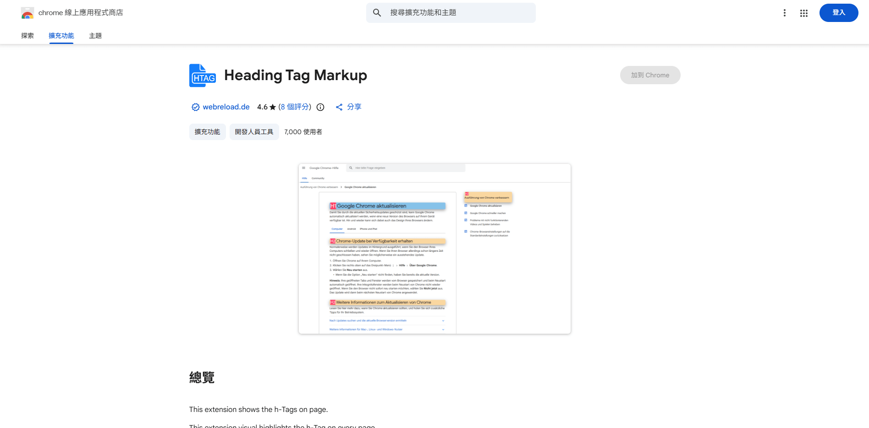Click the HTAG extension icon
Screen dimensions: 869x428
click(202, 75)
